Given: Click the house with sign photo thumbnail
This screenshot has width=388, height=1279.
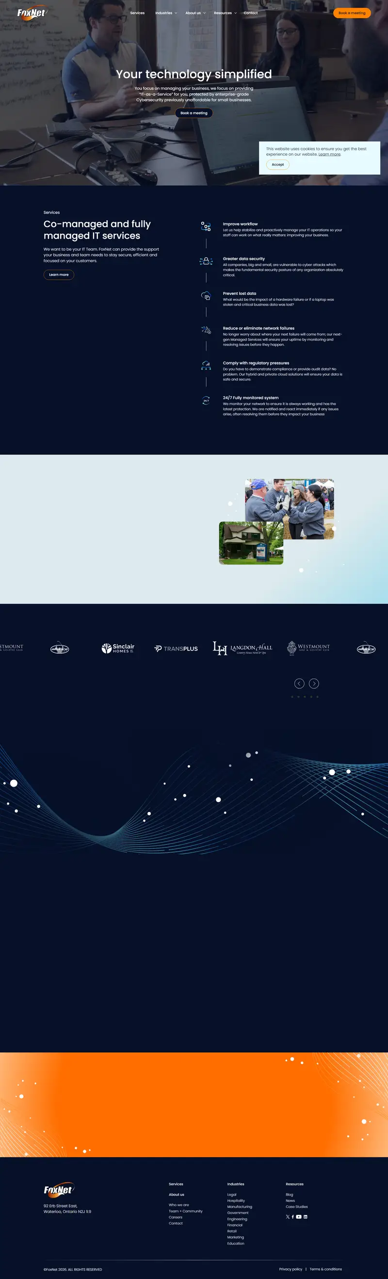Looking at the screenshot, I should pos(251,543).
